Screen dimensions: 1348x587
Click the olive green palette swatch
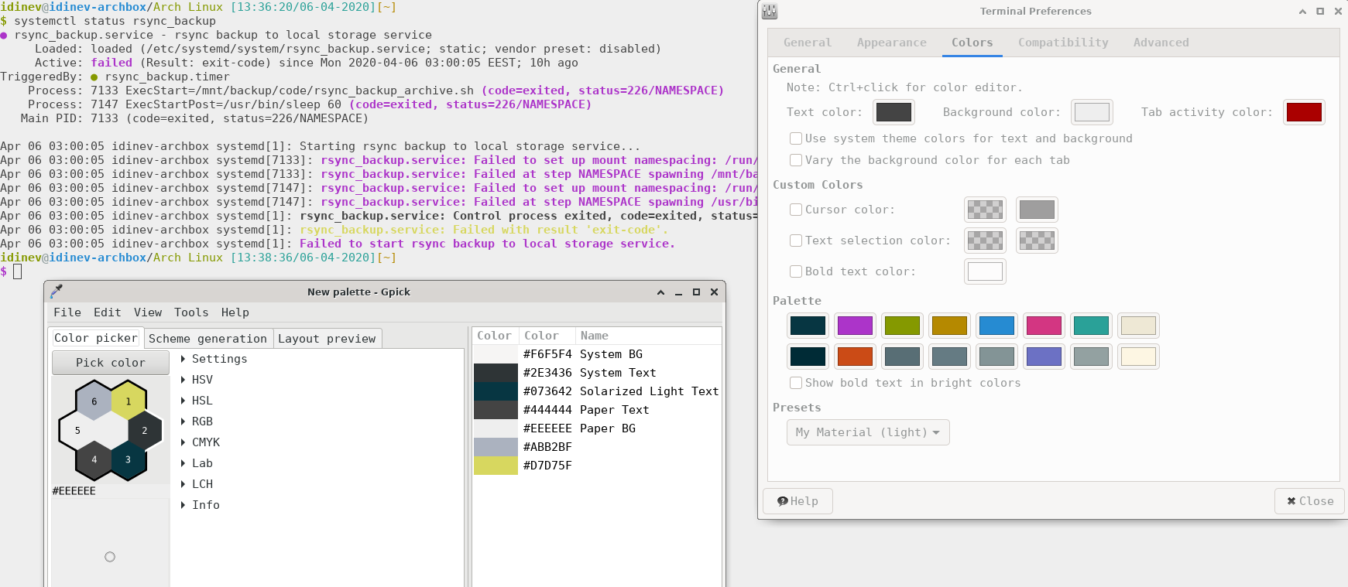902,326
